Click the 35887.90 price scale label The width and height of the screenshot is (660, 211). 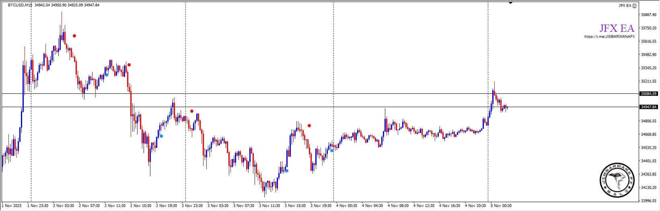pyautogui.click(x=648, y=15)
